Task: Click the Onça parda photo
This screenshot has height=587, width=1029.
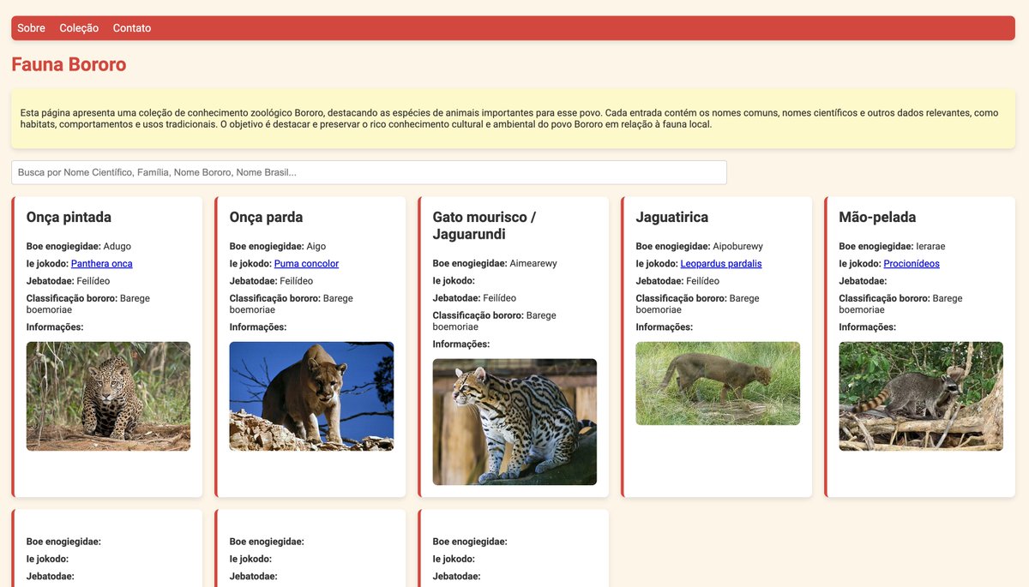Action: tap(310, 396)
